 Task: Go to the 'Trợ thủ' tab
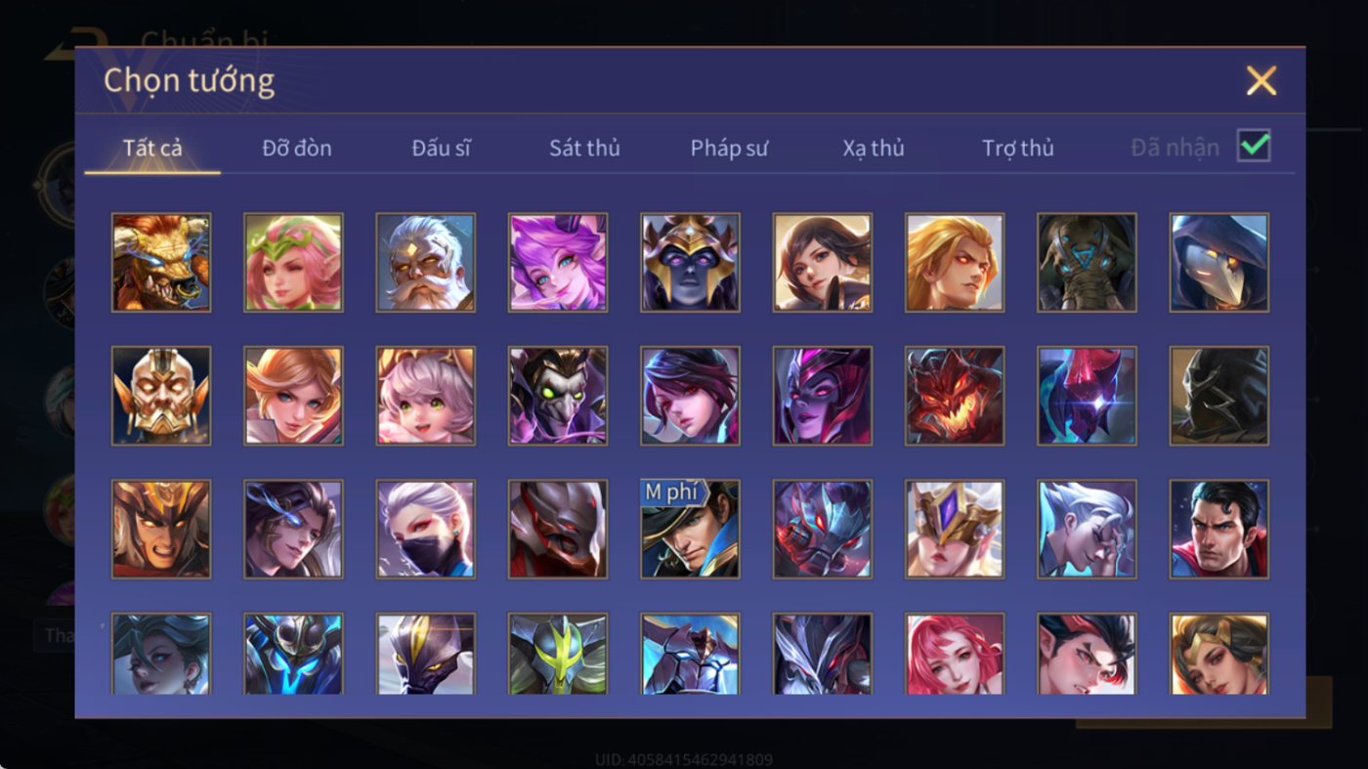[x=1018, y=149]
